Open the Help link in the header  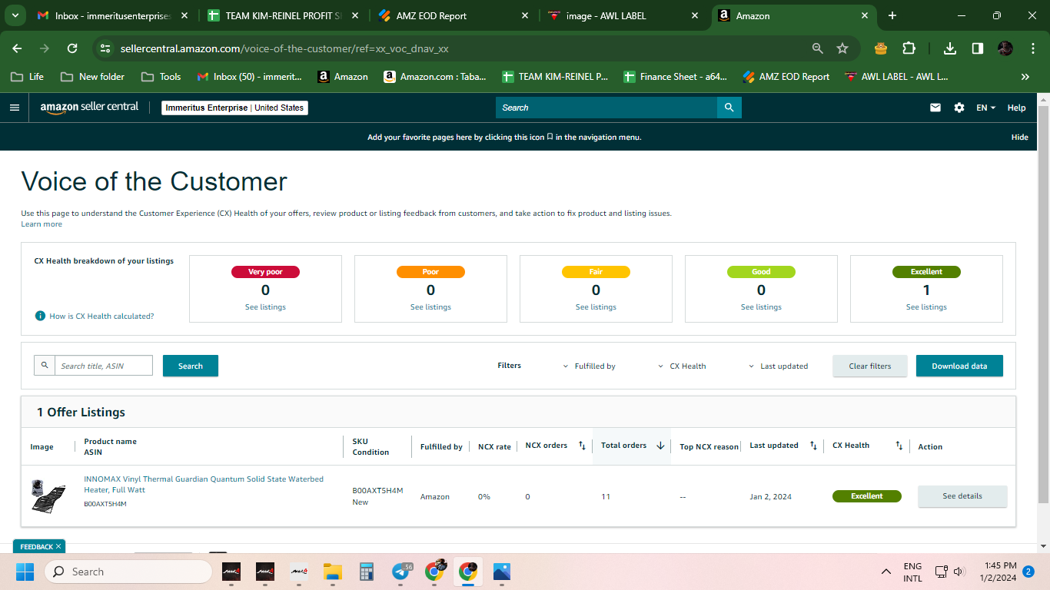[1016, 108]
